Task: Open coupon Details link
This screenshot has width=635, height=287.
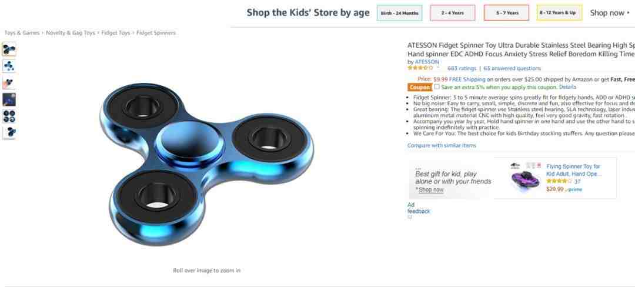Action: coord(567,87)
